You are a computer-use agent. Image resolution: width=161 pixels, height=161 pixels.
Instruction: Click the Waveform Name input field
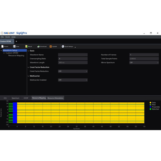[73, 55]
